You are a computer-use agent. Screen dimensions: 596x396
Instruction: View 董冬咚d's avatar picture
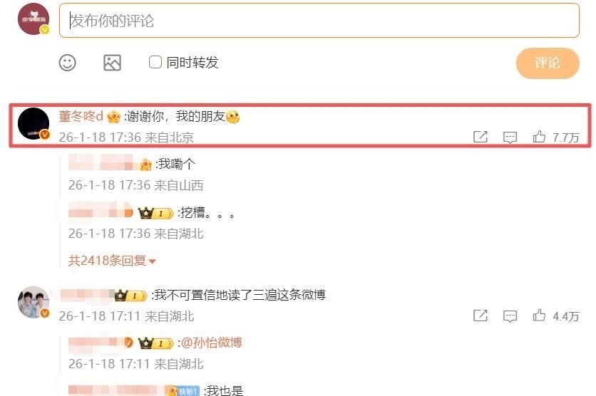pyautogui.click(x=34, y=123)
